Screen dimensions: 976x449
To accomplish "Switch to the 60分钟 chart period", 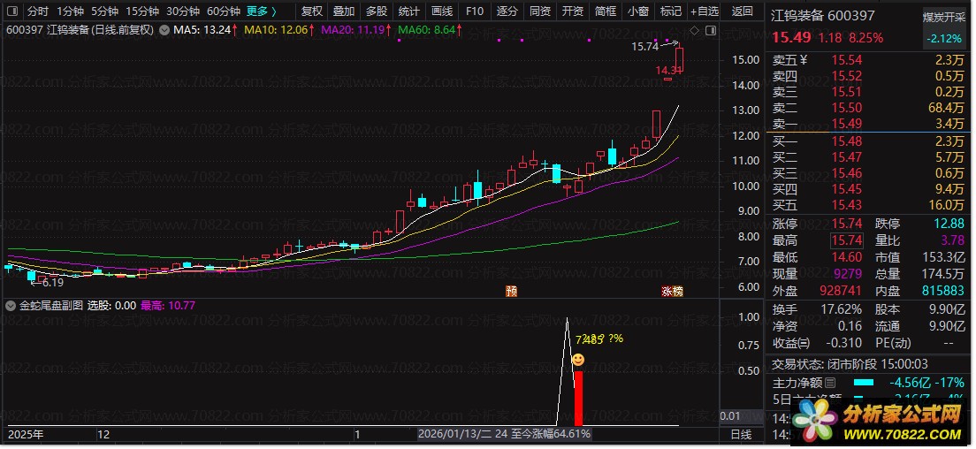I will tap(223, 11).
